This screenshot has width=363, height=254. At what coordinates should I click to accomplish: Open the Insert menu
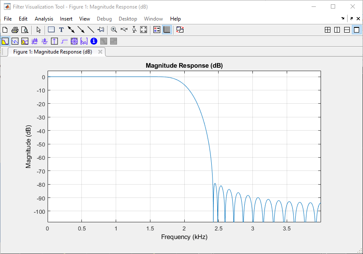click(66, 19)
